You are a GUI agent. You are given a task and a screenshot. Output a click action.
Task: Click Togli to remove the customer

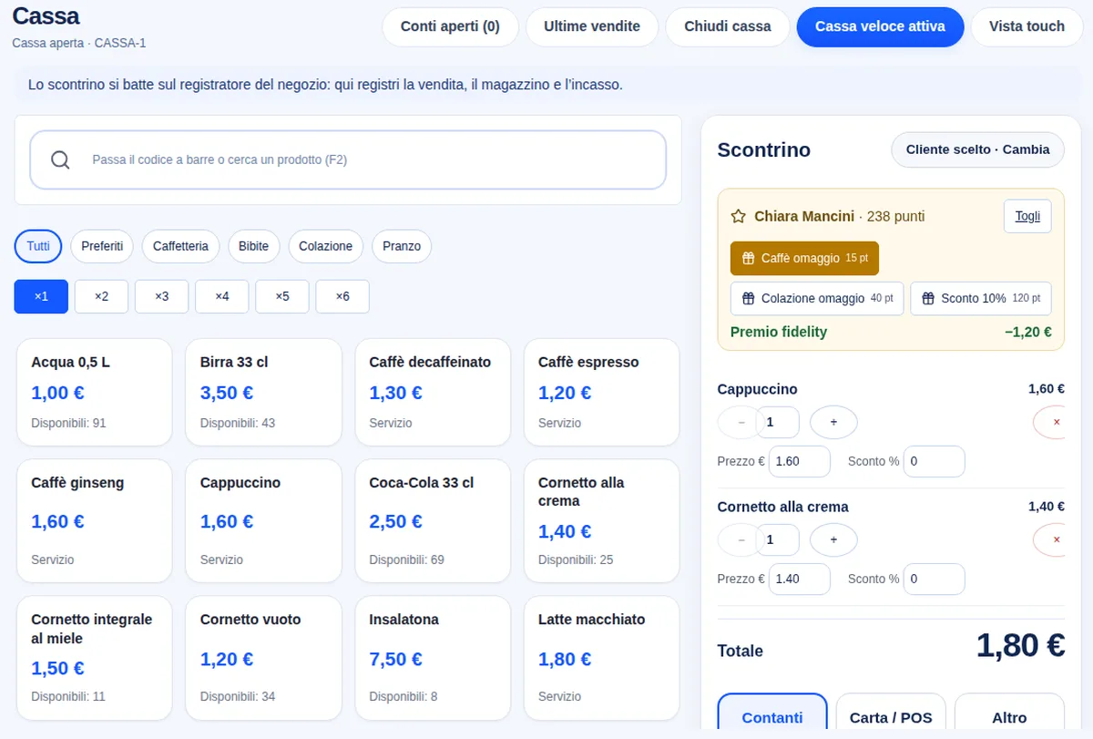tap(1027, 217)
